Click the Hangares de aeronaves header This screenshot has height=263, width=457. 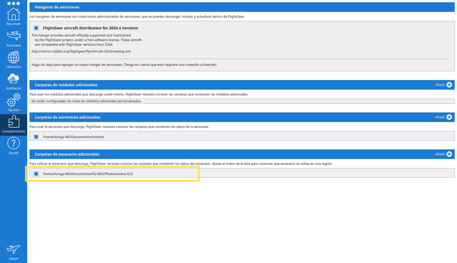[242, 7]
